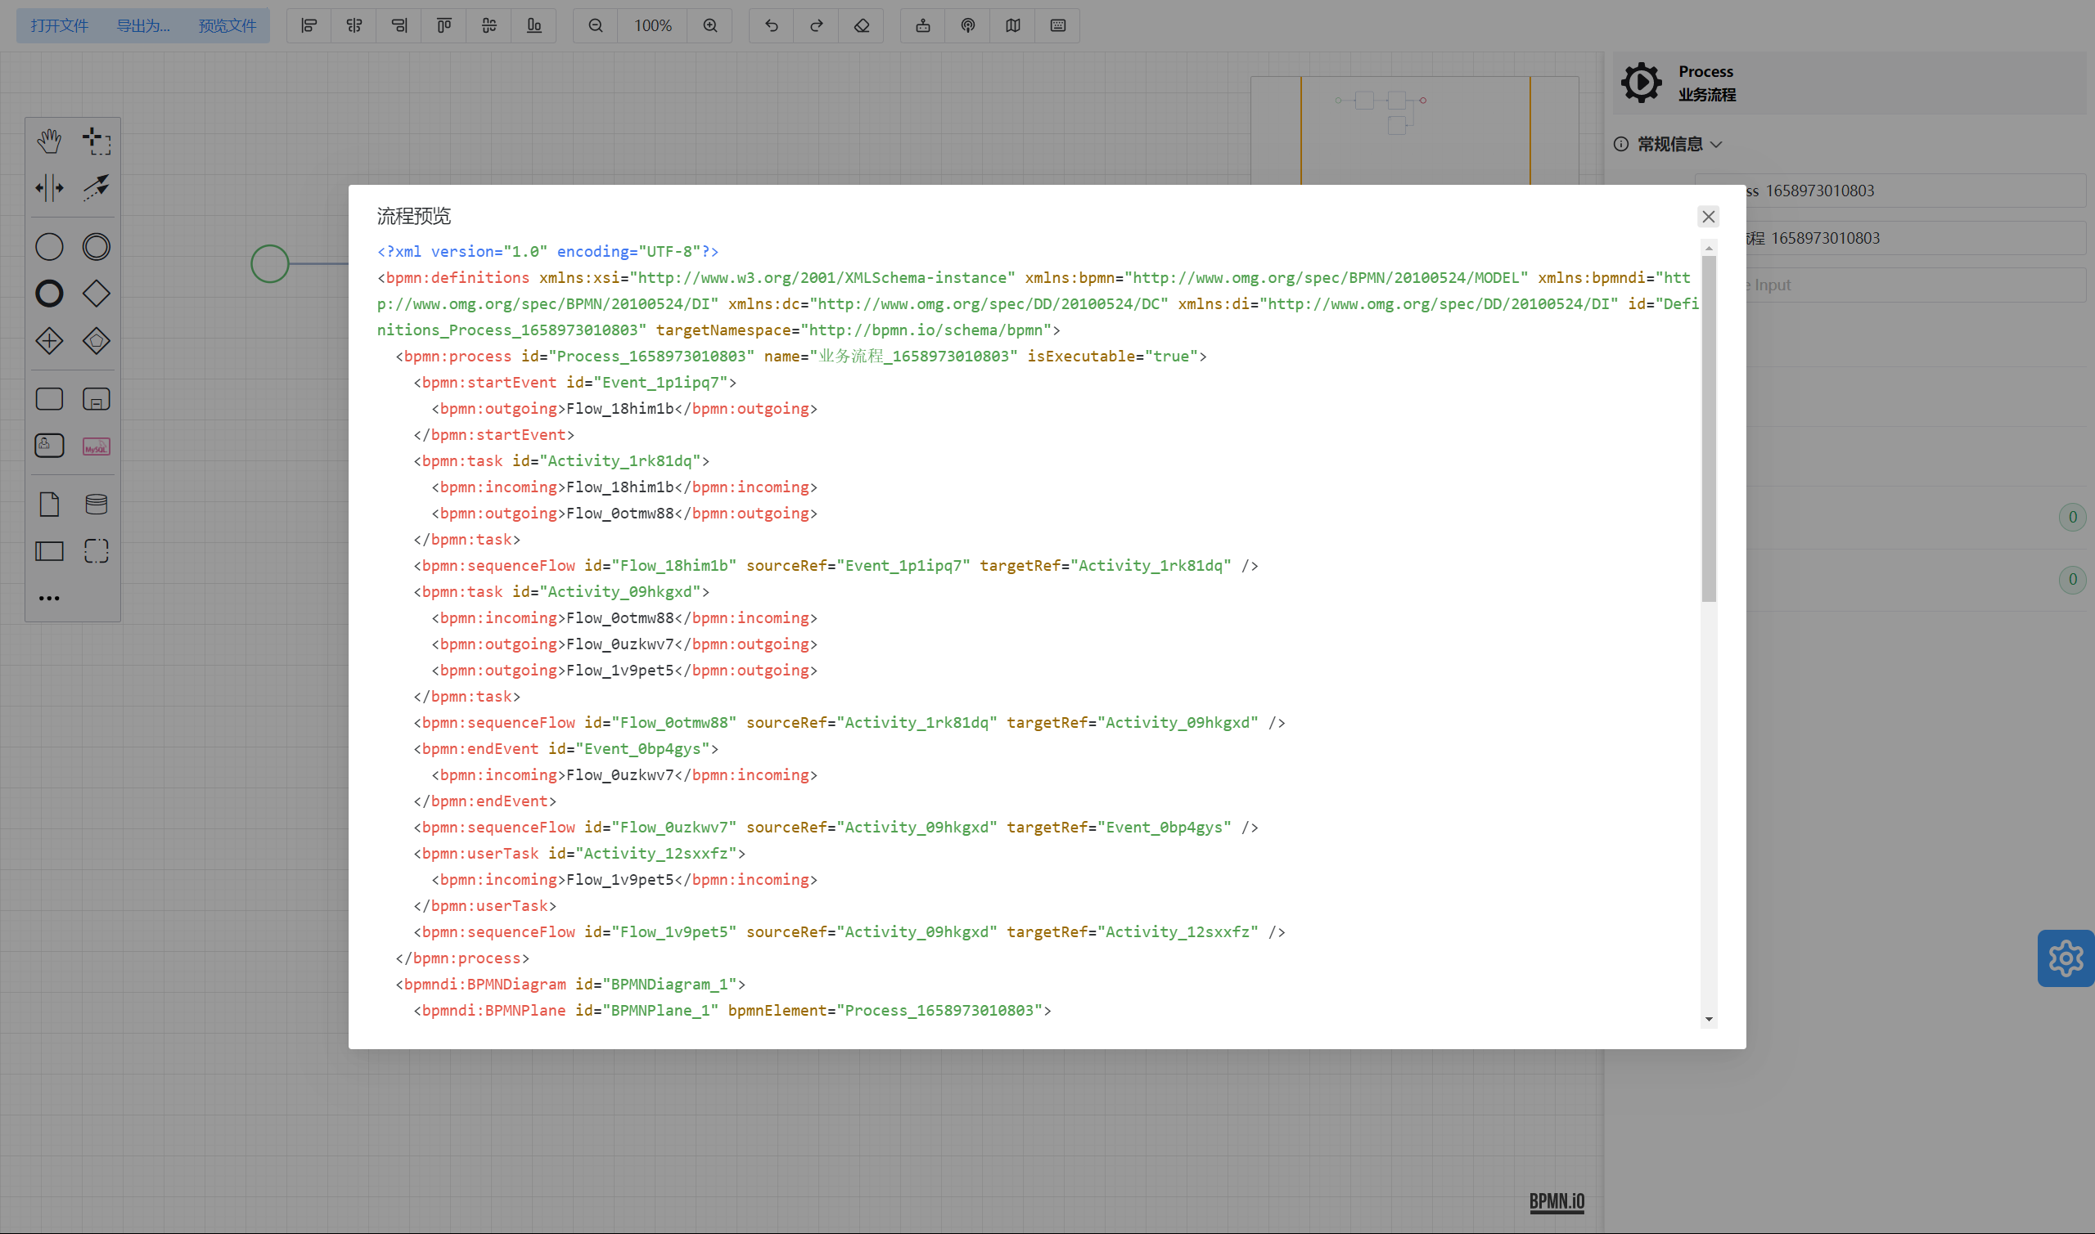2095x1234 pixels.
Task: Open the 导出为... export dropdown
Action: coord(143,26)
